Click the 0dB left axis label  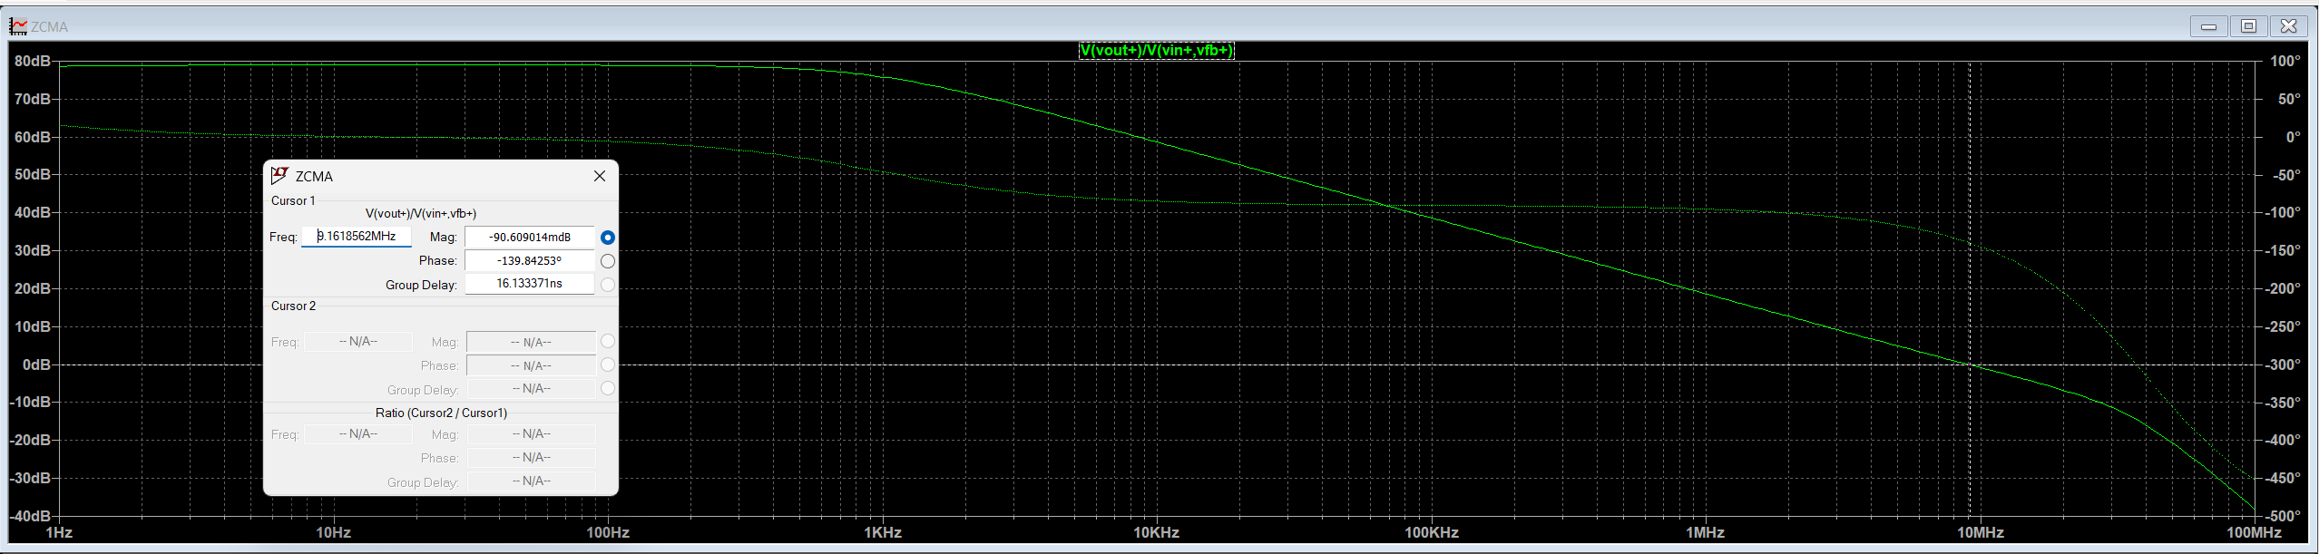(x=37, y=364)
